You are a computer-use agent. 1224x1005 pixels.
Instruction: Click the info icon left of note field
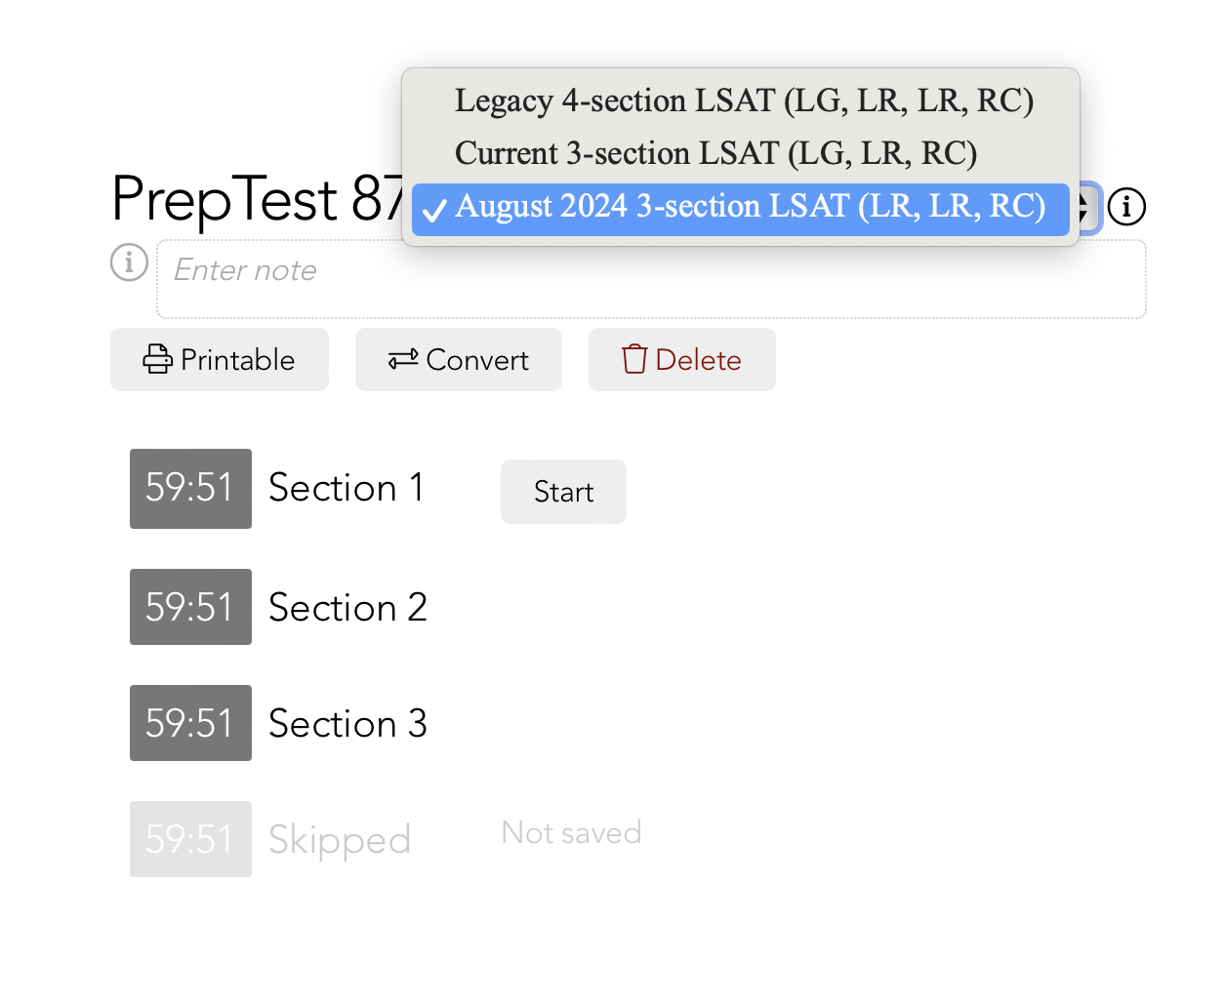(x=129, y=262)
